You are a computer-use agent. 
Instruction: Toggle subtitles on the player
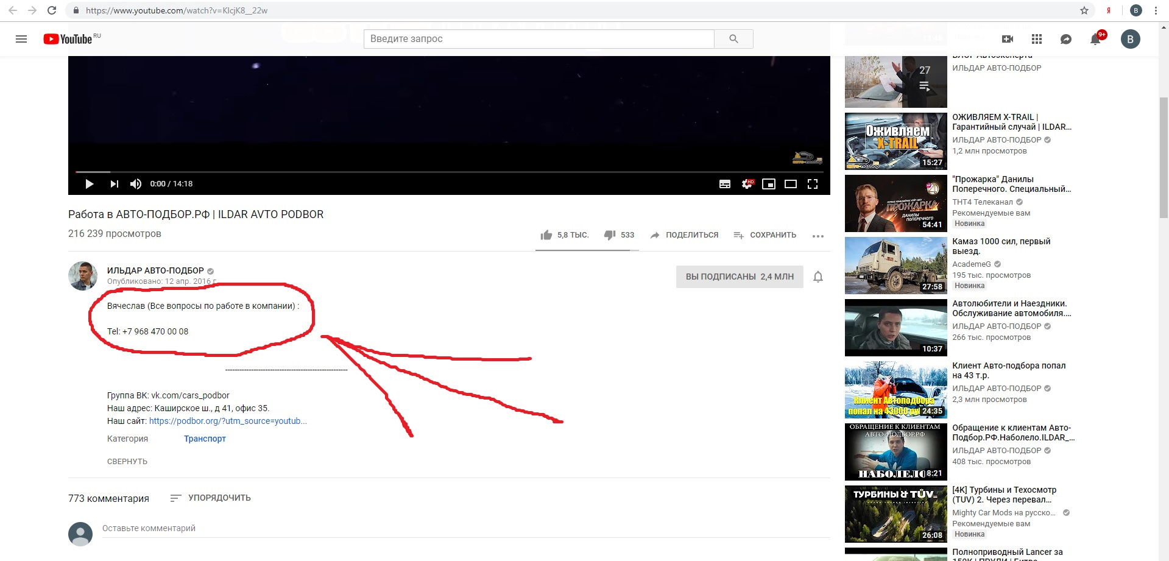click(725, 184)
